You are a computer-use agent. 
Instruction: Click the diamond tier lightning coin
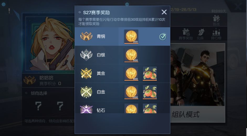point(131,108)
